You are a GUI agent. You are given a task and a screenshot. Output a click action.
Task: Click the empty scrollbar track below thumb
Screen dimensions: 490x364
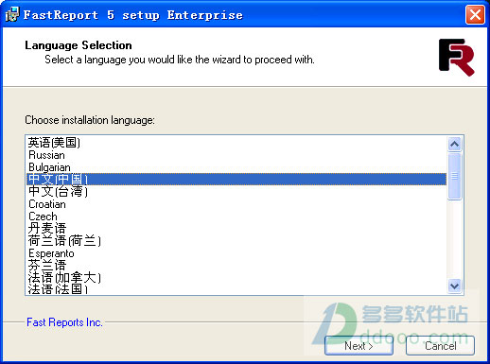[x=454, y=239]
